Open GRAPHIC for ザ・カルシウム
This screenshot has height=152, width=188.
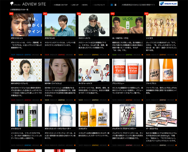point(163,145)
